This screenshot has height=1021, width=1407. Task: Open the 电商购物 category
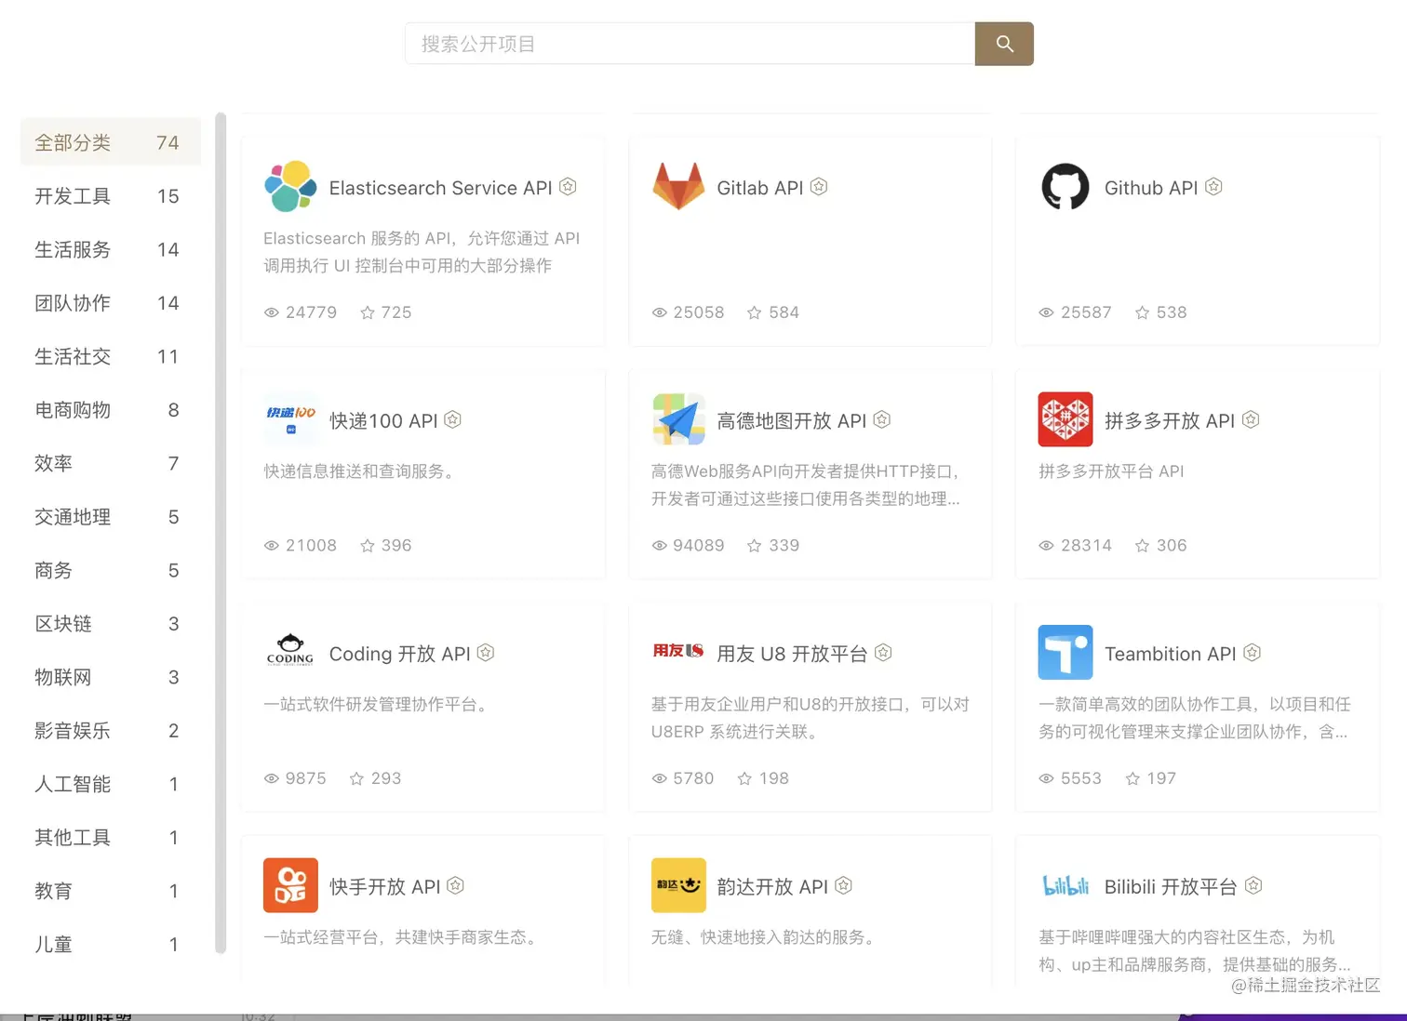click(x=111, y=410)
